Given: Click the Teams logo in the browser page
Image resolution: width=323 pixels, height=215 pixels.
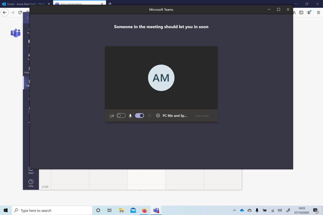Looking at the screenshot, I should (16, 33).
